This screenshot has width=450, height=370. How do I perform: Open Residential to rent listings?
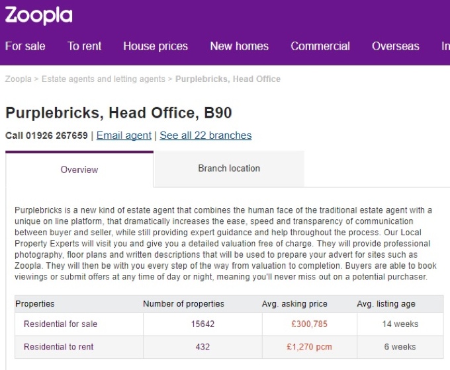click(x=59, y=347)
